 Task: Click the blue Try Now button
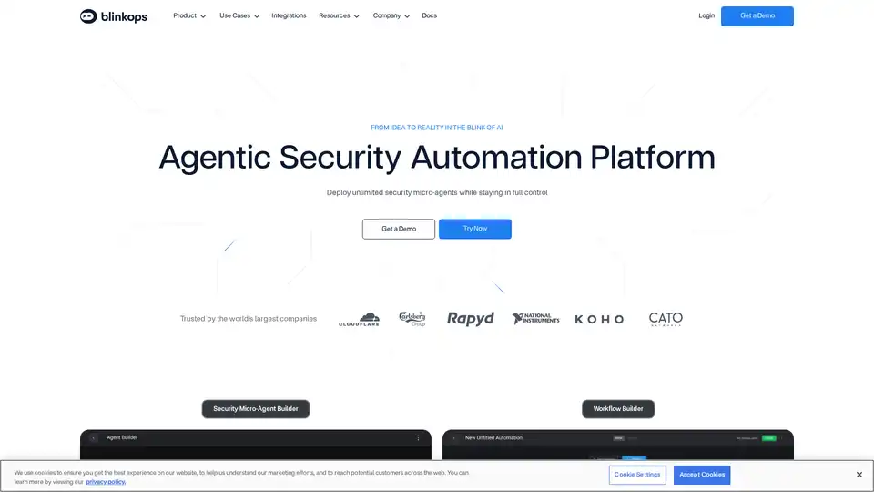[x=474, y=229]
